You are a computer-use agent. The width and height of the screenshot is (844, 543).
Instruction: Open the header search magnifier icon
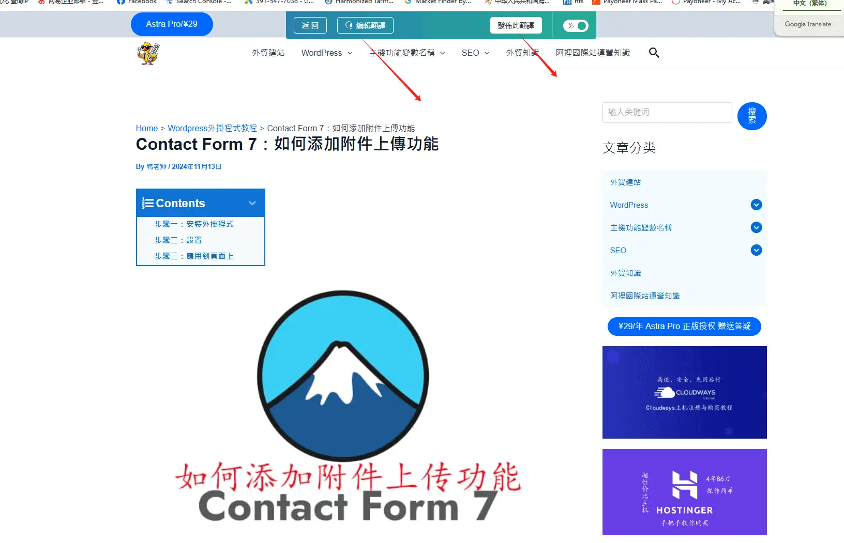point(654,53)
